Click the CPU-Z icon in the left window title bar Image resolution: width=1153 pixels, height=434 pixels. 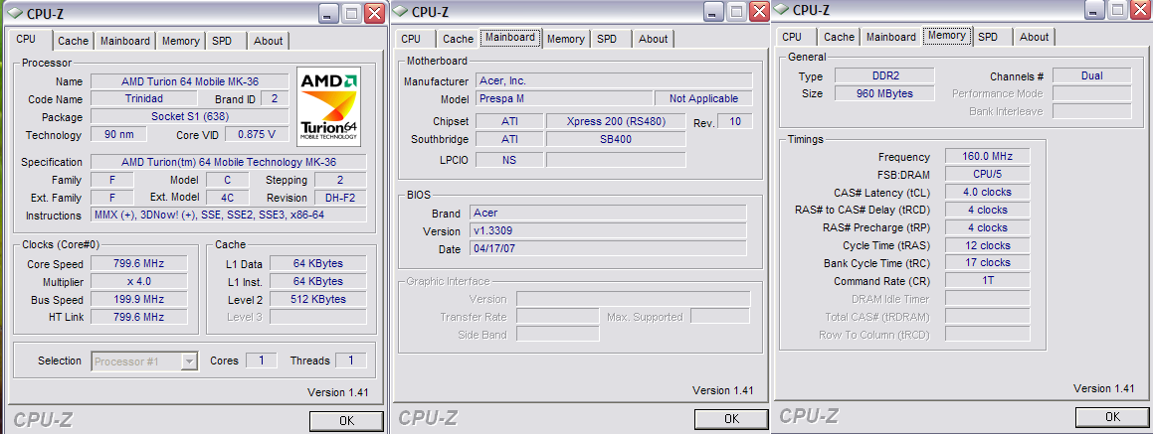click(x=14, y=13)
